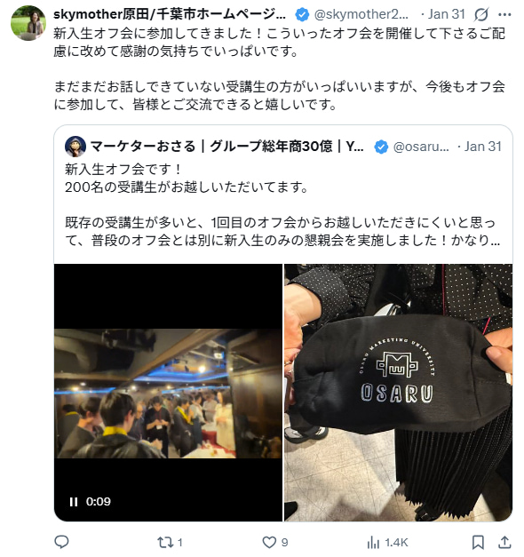
Task: Open マーケターおさる quoted avatar
Action: pos(75,147)
